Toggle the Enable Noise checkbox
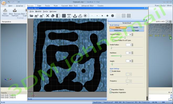This screenshot has height=104, width=173. click(111, 71)
